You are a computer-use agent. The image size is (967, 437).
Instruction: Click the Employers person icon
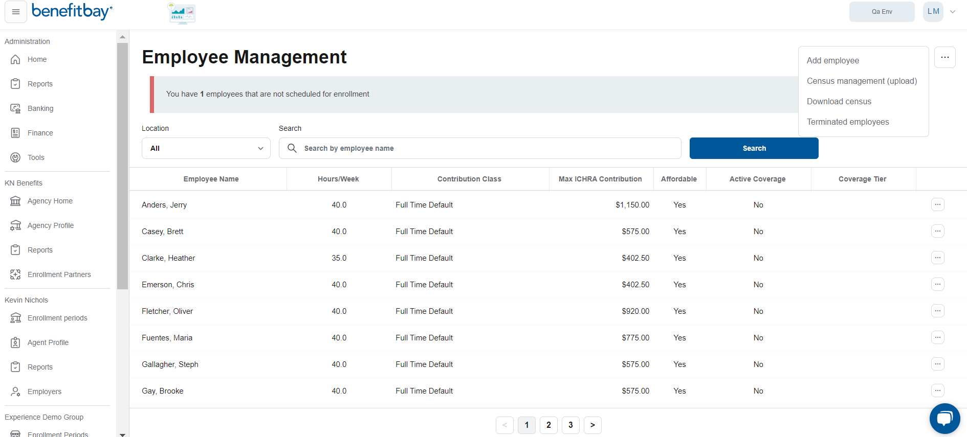(16, 392)
